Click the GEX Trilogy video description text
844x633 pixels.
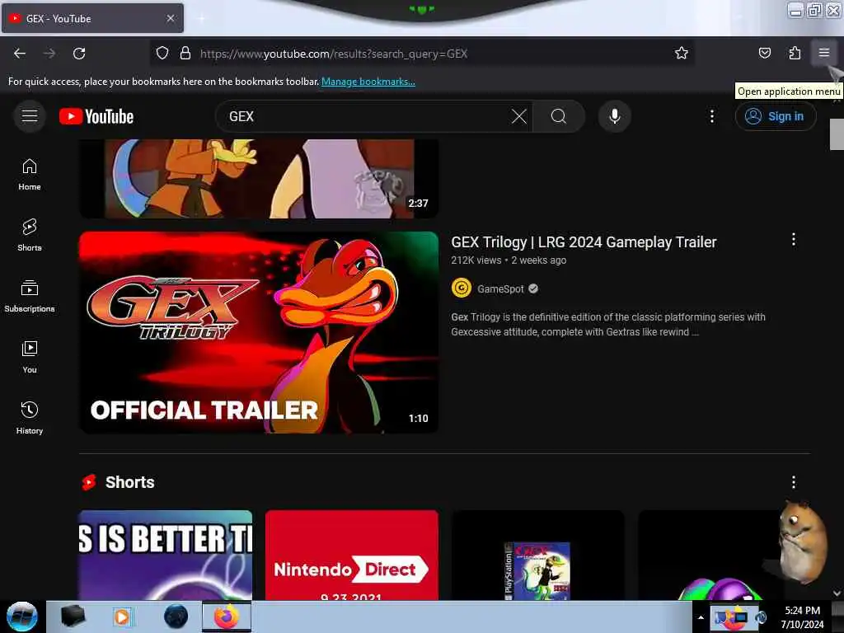coord(608,325)
